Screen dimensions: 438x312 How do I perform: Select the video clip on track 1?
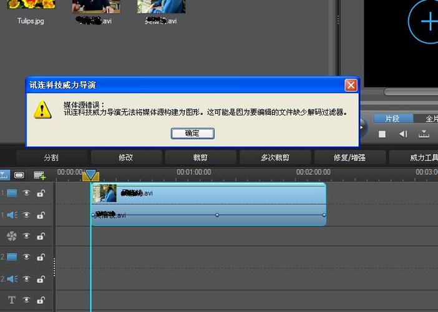[x=208, y=193]
